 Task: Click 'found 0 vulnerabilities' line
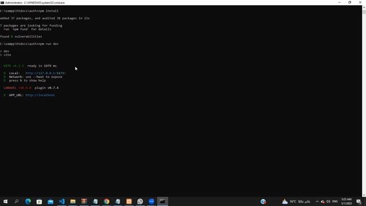coord(21,37)
